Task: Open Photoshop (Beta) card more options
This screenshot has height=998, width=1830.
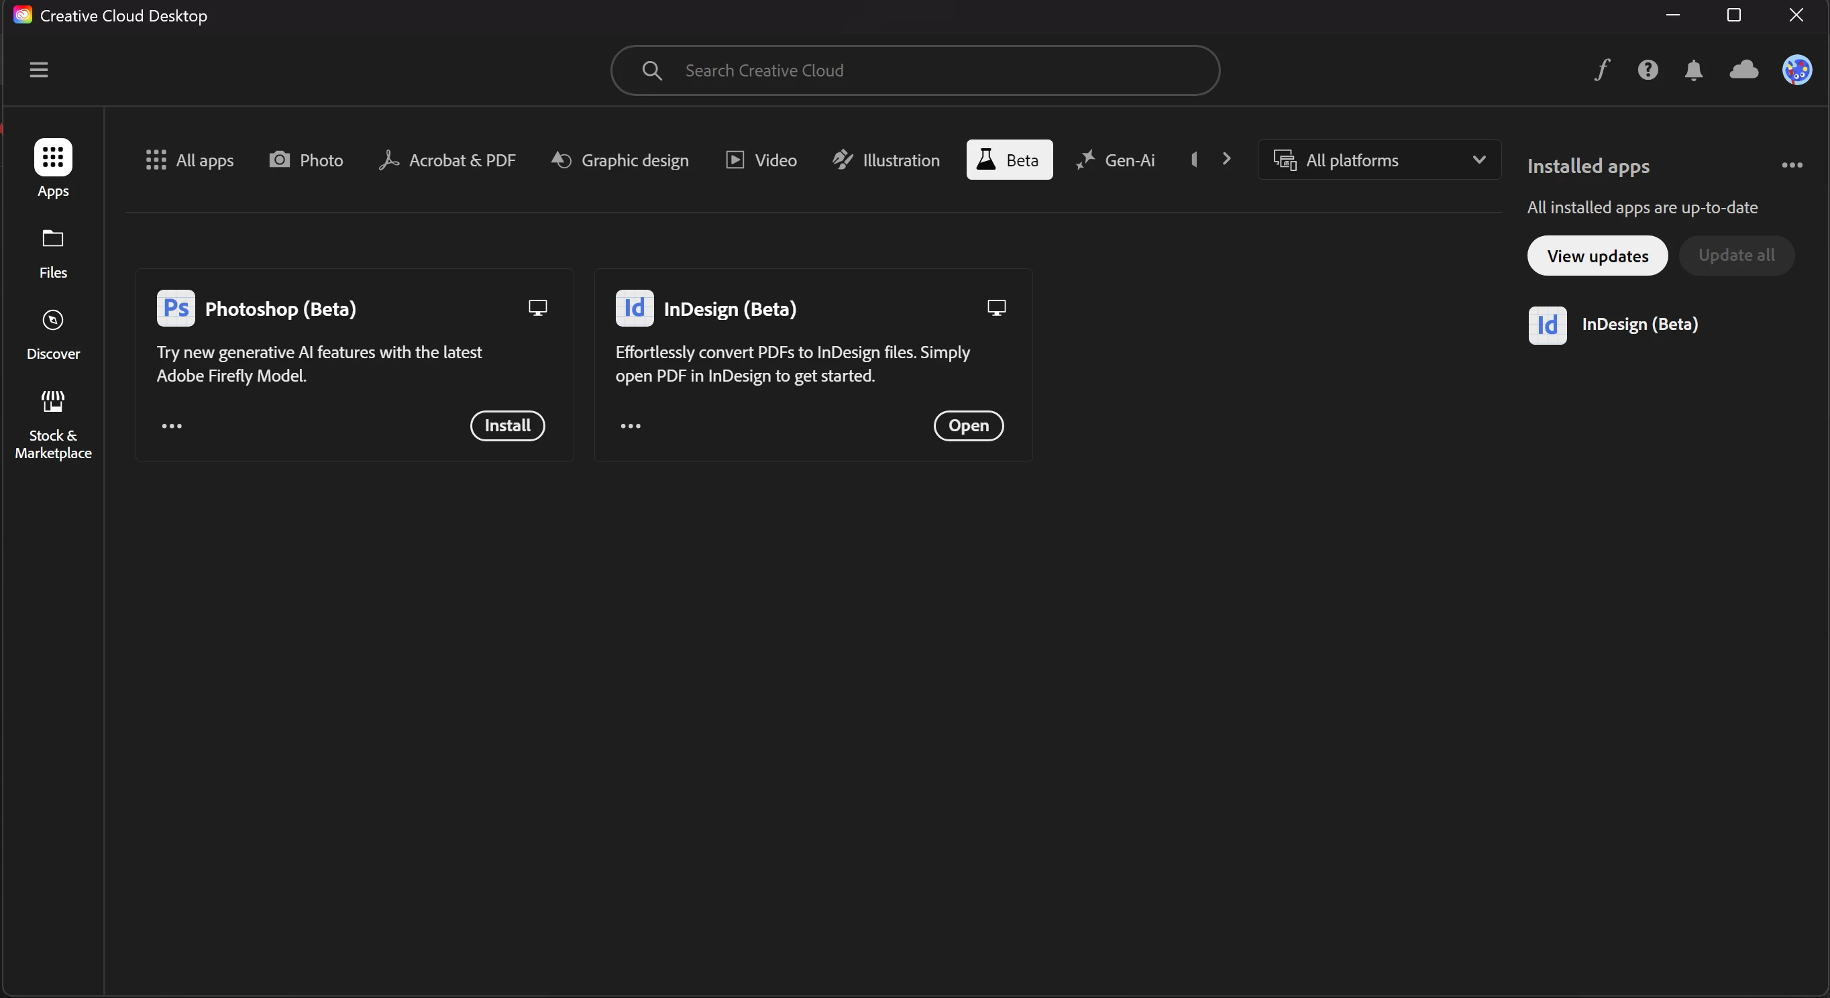Action: click(x=172, y=426)
